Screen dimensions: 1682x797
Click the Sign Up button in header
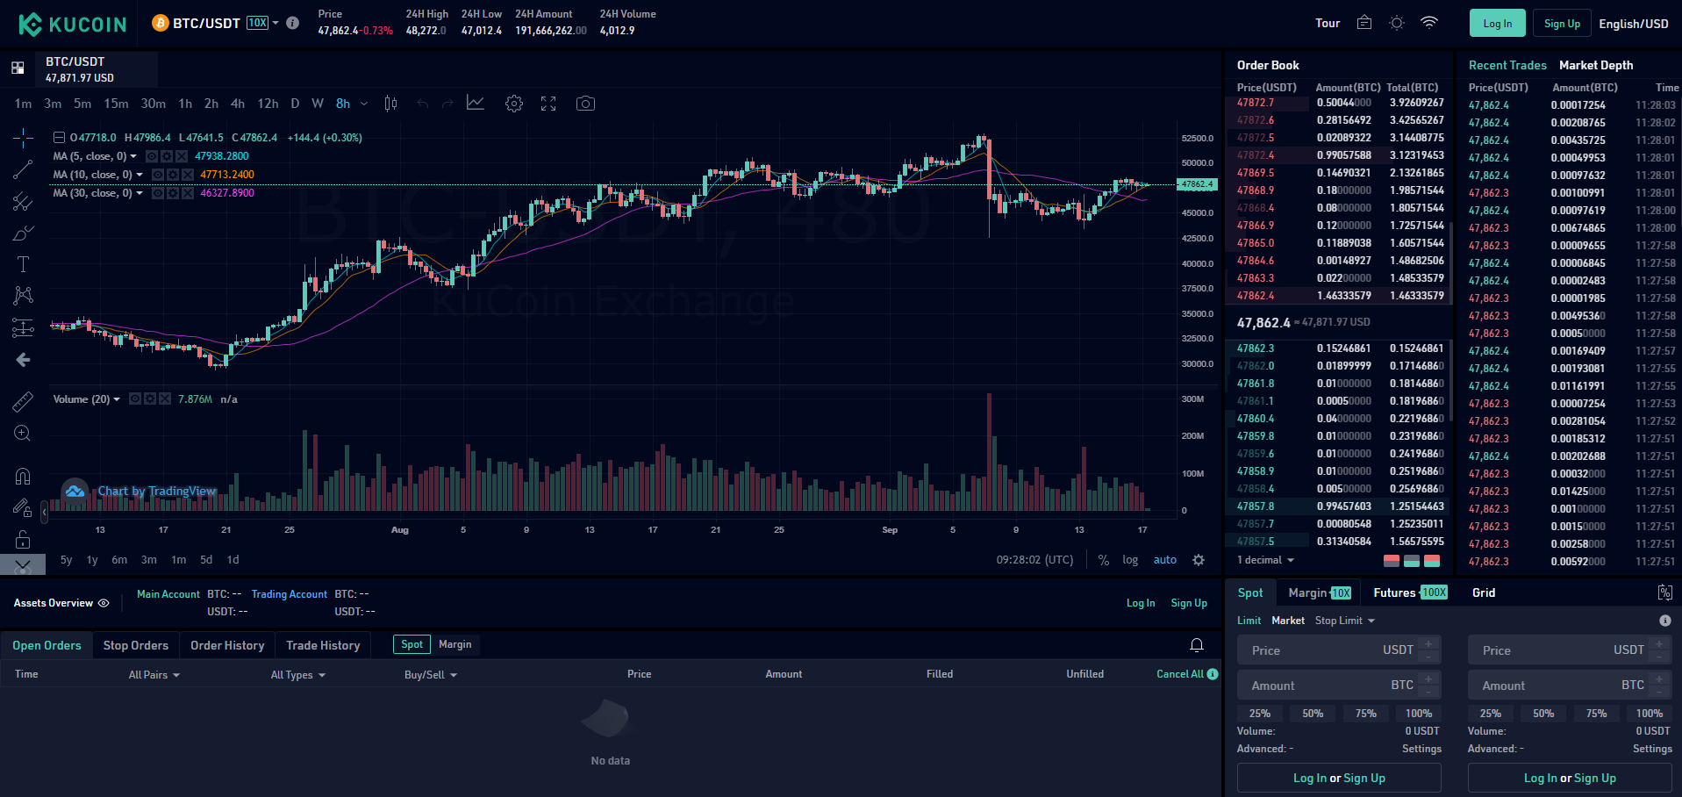pyautogui.click(x=1562, y=24)
